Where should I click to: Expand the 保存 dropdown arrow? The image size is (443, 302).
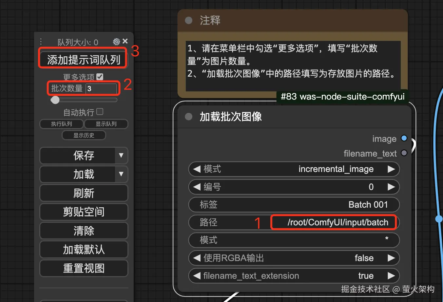point(121,155)
